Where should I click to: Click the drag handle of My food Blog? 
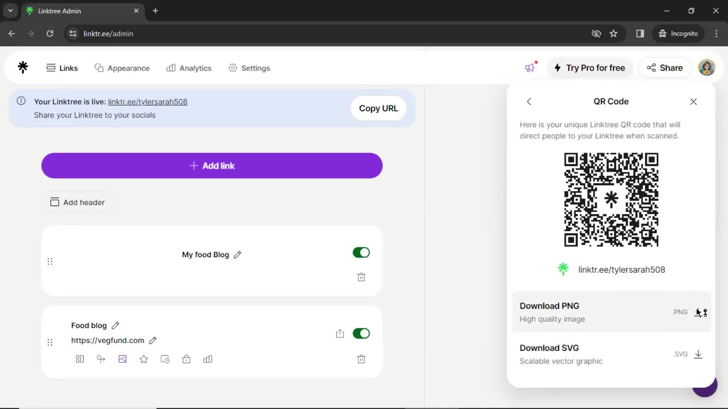[x=50, y=262]
